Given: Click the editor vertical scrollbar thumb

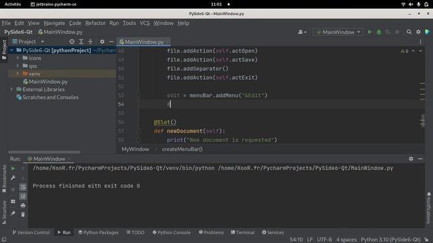Looking at the screenshot, I should (422, 120).
